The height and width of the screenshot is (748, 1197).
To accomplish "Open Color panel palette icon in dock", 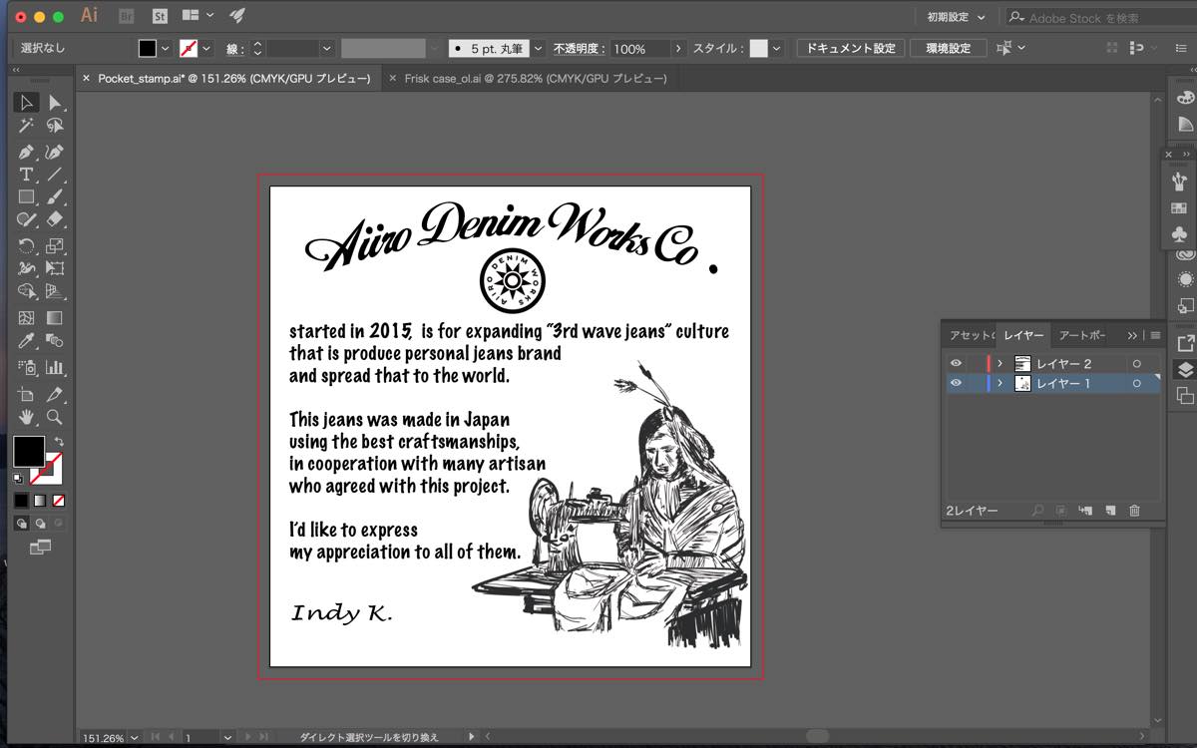I will pyautogui.click(x=1185, y=98).
